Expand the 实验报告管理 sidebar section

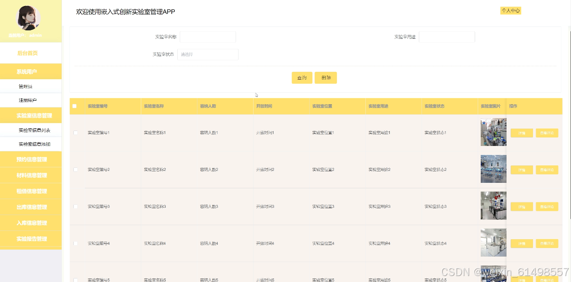point(31,239)
